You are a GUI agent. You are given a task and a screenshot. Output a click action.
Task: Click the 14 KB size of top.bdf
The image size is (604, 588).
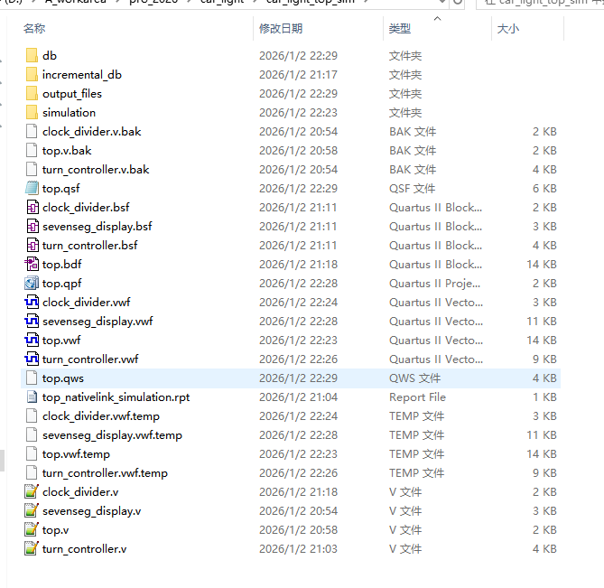[541, 265]
